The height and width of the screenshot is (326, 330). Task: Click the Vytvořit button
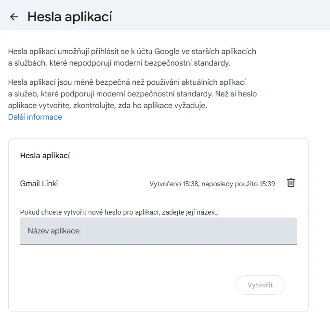click(260, 285)
